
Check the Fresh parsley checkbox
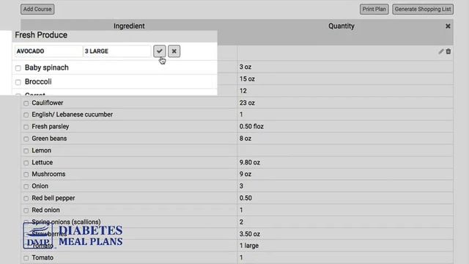pyautogui.click(x=26, y=127)
